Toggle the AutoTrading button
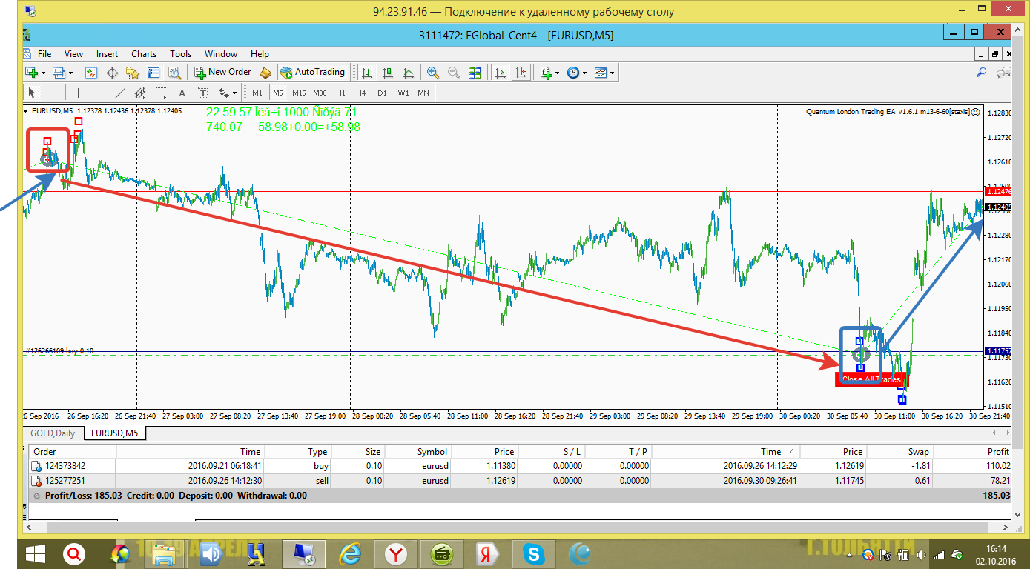Image resolution: width=1030 pixels, height=569 pixels. [312, 72]
